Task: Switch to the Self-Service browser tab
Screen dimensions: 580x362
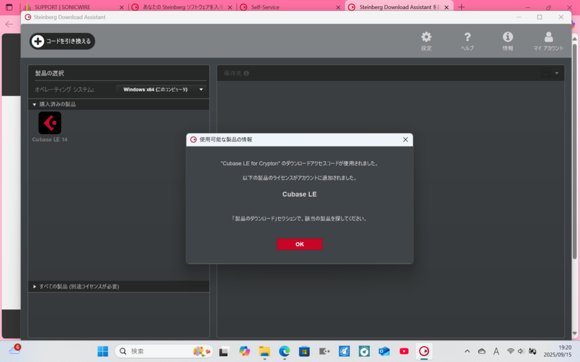Action: (x=289, y=7)
